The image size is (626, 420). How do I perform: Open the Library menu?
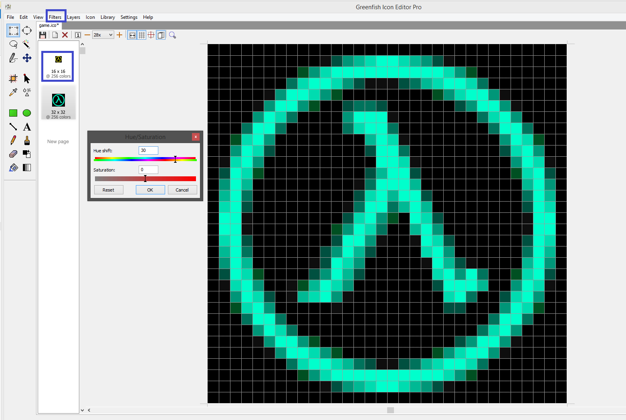click(108, 17)
